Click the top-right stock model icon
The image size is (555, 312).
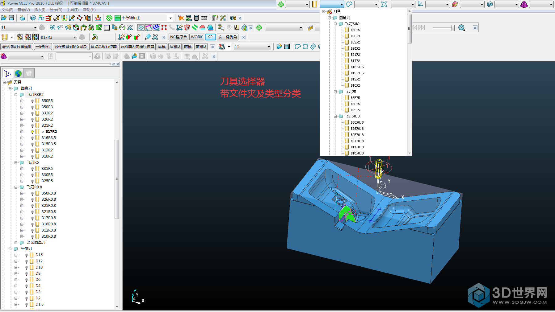tap(524, 4)
